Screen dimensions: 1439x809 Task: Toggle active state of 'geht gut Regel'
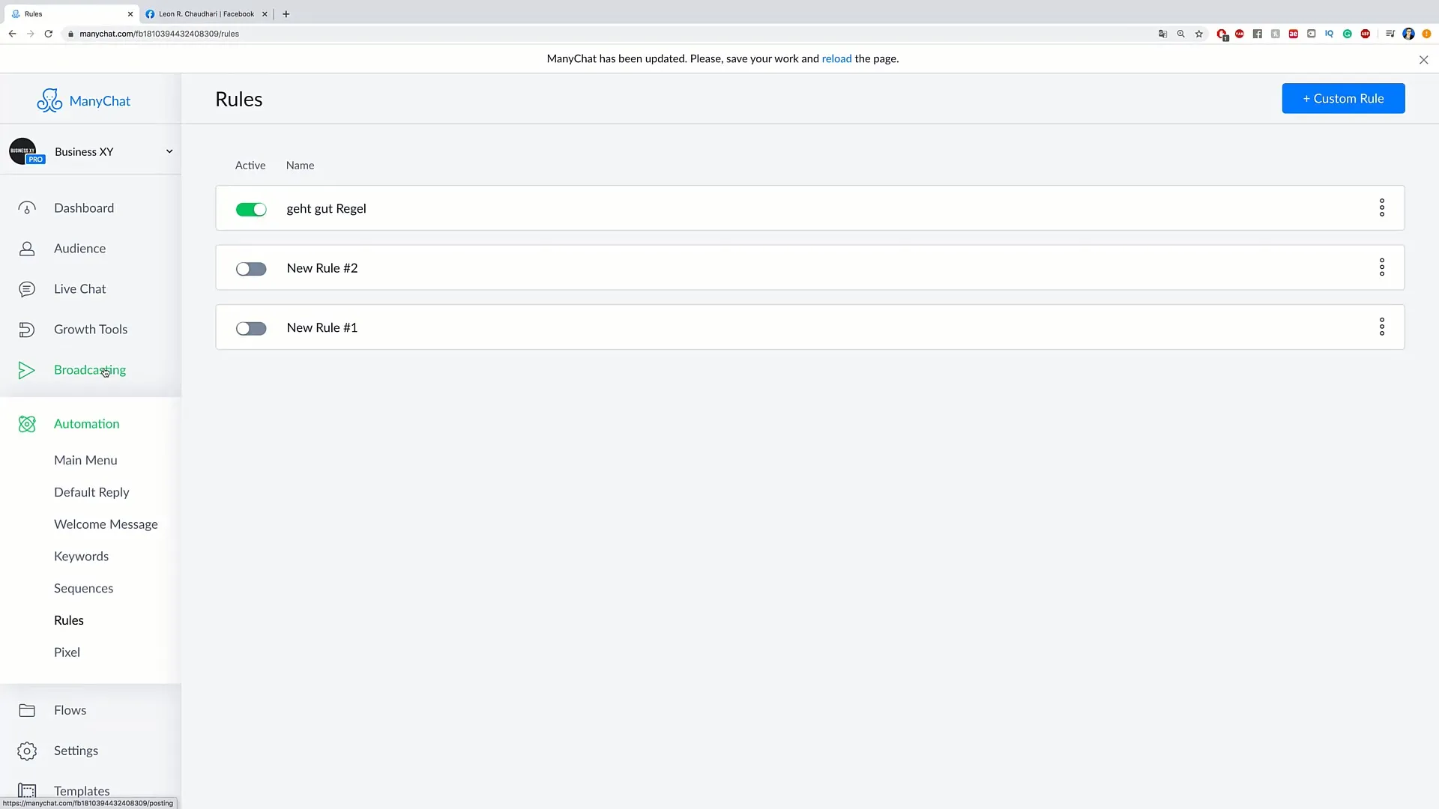pyautogui.click(x=250, y=208)
